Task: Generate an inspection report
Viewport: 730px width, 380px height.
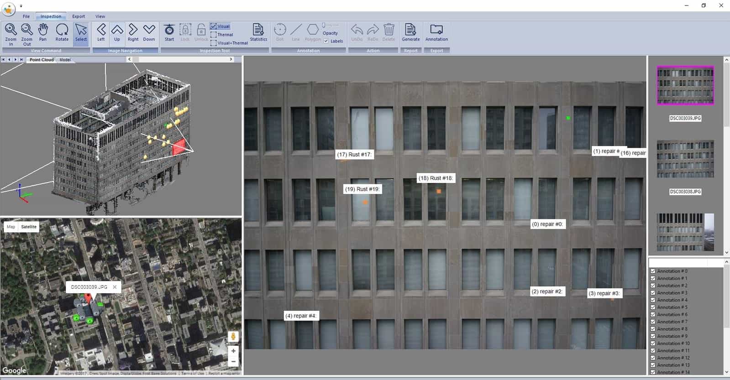Action: (x=411, y=33)
